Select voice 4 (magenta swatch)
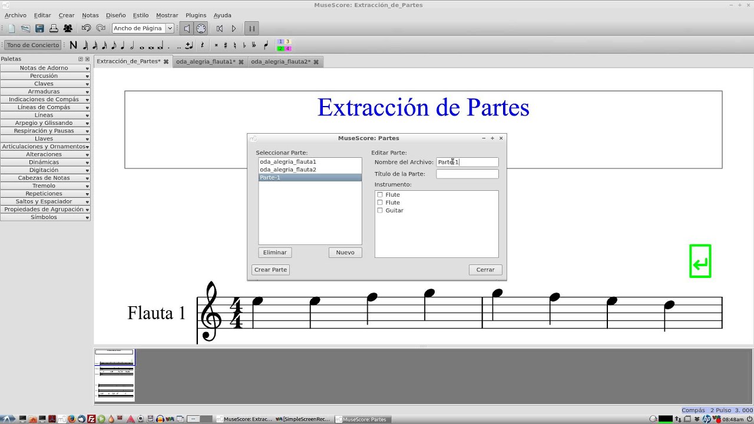The width and height of the screenshot is (754, 424). (x=287, y=48)
